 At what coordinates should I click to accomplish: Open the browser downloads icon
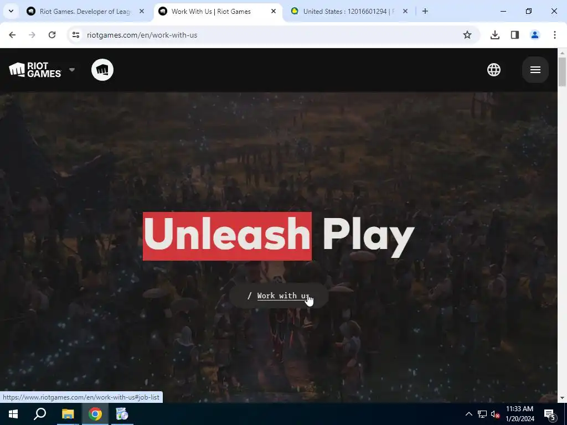pyautogui.click(x=494, y=35)
